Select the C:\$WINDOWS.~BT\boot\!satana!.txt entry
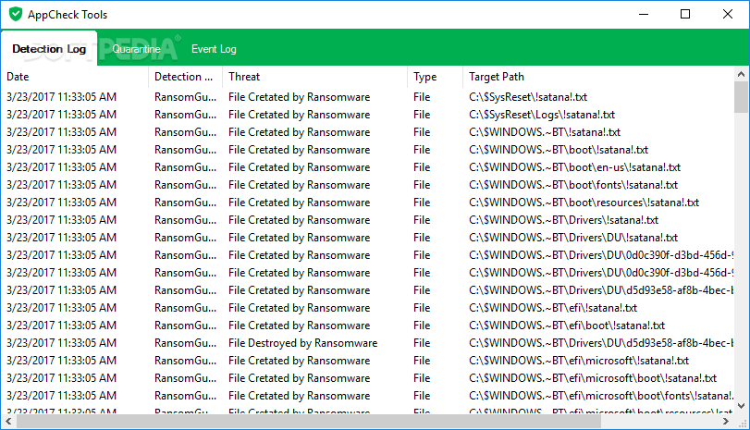 coord(559,150)
